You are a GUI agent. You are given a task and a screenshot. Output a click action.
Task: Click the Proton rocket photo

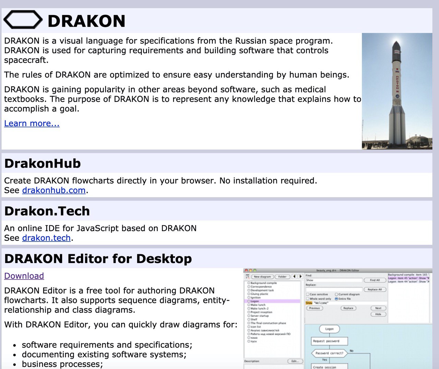[397, 91]
